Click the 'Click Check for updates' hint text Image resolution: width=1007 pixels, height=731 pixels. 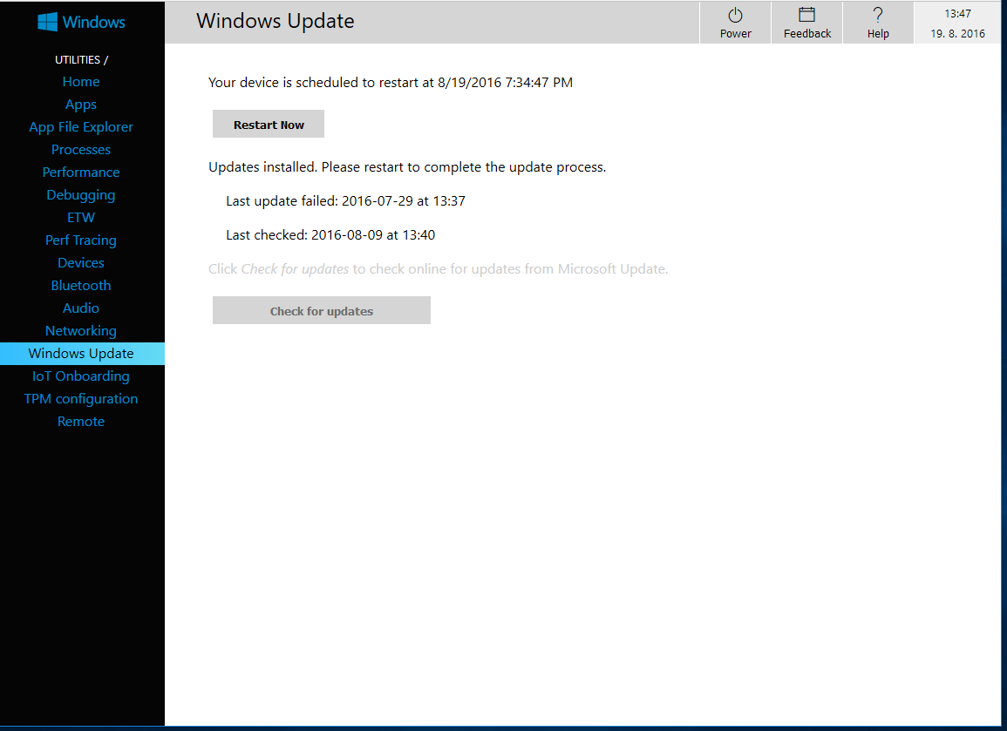[x=438, y=269]
